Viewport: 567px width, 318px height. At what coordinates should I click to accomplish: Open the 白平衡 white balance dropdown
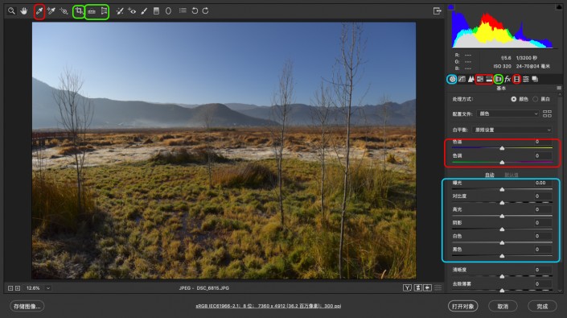(512, 130)
